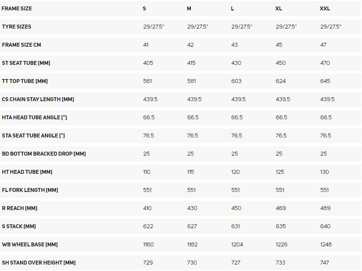
Task: Select the XL size column header
Action: [x=279, y=9]
